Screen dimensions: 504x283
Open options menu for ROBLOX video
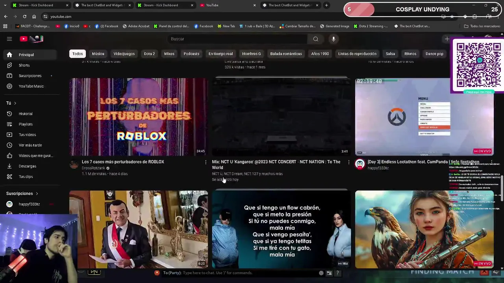[x=206, y=162]
